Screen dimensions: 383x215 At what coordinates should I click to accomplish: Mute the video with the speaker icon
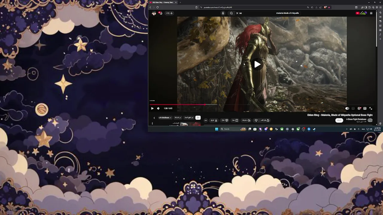(158, 108)
